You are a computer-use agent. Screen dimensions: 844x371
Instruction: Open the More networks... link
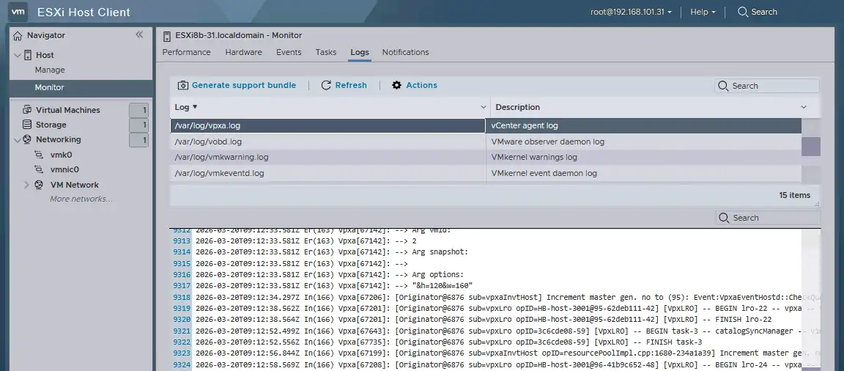pyautogui.click(x=81, y=199)
